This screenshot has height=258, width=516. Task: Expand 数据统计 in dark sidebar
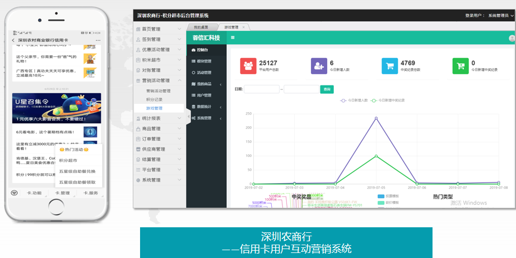click(x=206, y=107)
